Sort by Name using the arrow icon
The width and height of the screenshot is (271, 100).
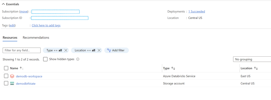coord(22,68)
